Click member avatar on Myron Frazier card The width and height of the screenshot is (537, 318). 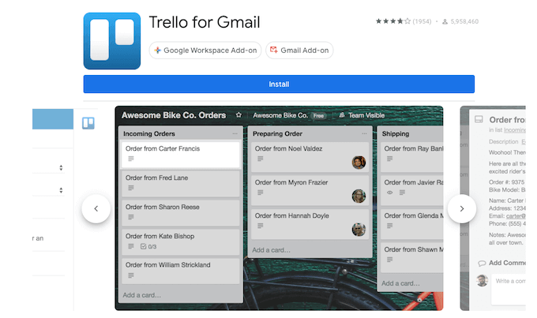click(x=359, y=196)
